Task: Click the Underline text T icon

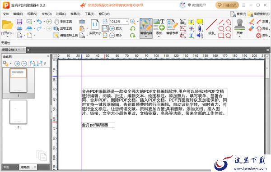Action: coord(191,36)
